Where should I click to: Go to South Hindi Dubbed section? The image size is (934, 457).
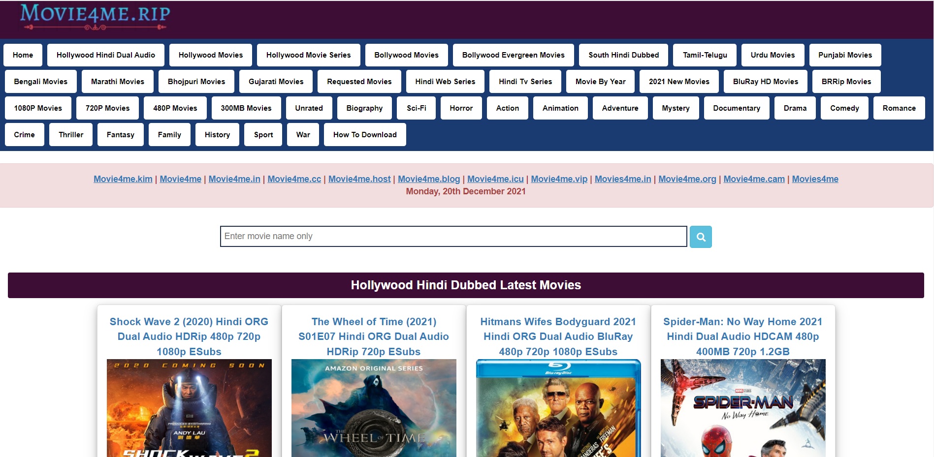click(623, 55)
